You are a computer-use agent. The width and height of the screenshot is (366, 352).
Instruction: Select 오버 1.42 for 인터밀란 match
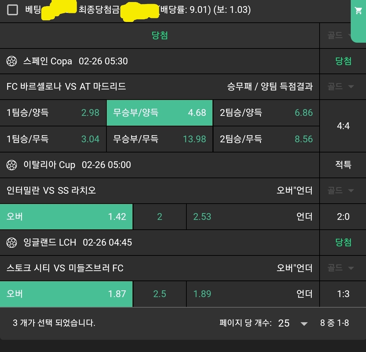point(66,216)
